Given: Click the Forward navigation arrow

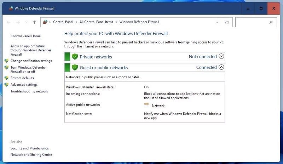Looking at the screenshot, I should tap(18, 22).
